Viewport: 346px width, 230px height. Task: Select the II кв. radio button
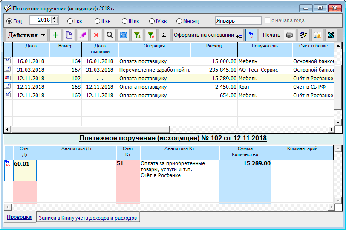pos(97,21)
